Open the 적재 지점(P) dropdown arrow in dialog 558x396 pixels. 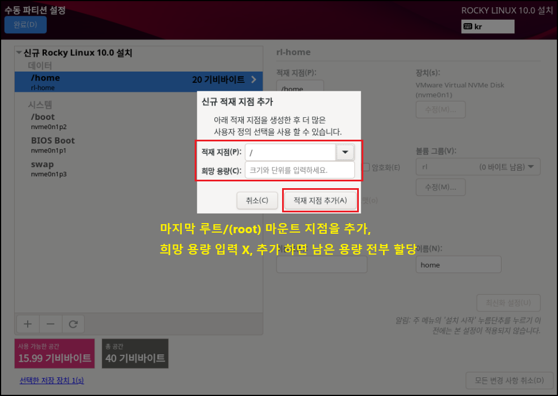[x=345, y=152]
